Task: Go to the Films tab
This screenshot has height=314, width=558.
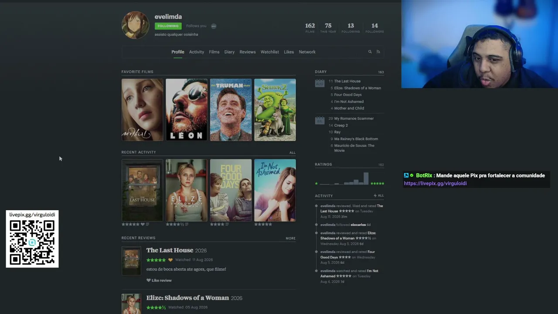Action: [214, 52]
